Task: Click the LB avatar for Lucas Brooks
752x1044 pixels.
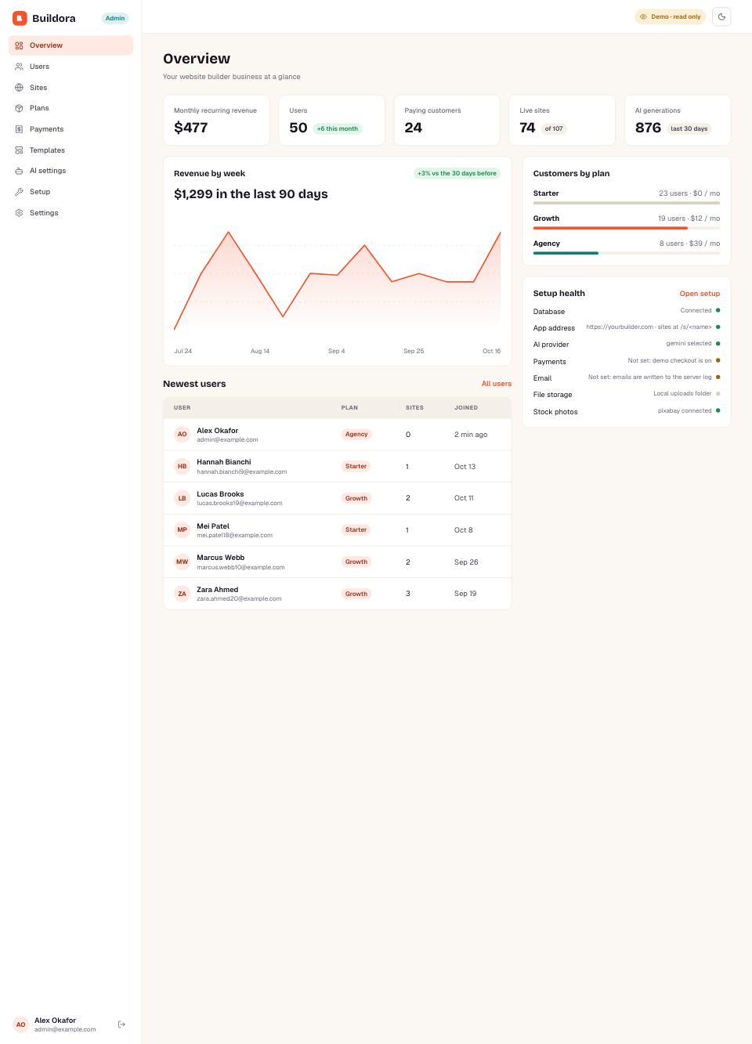Action: coord(182,498)
